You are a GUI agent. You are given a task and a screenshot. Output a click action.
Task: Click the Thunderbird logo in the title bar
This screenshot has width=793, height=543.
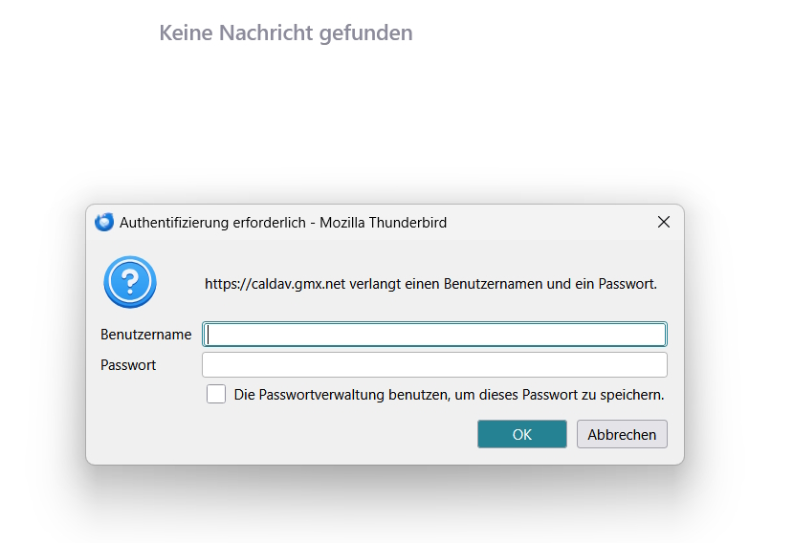(104, 222)
